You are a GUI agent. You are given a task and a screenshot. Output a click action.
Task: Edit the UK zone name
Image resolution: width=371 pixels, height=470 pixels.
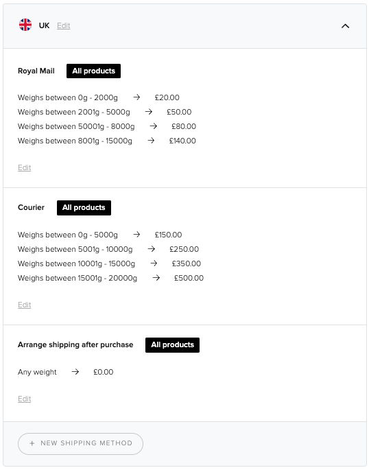pos(64,25)
